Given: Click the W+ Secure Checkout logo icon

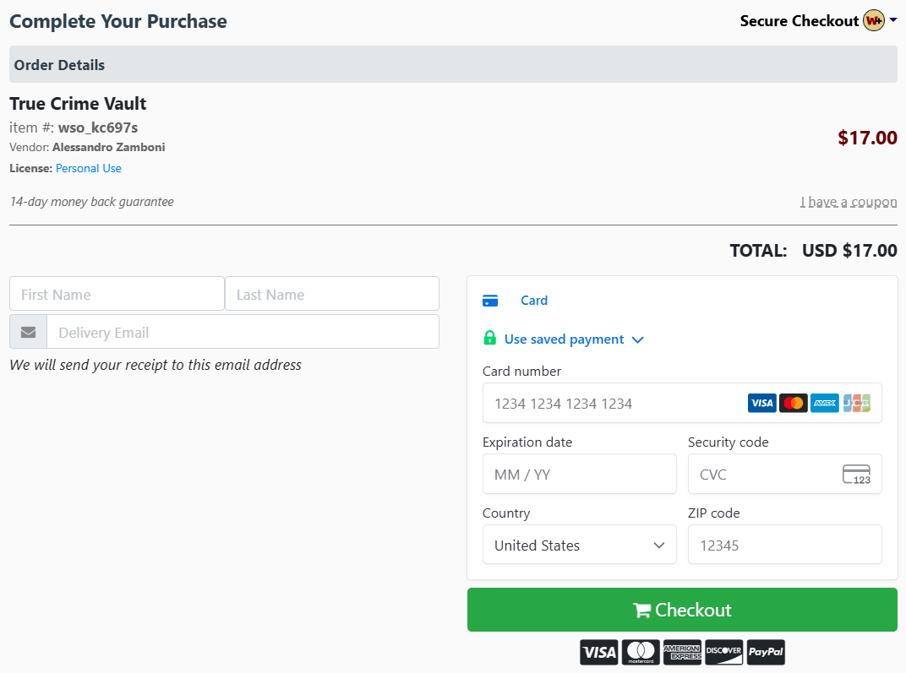Looking at the screenshot, I should tap(874, 21).
